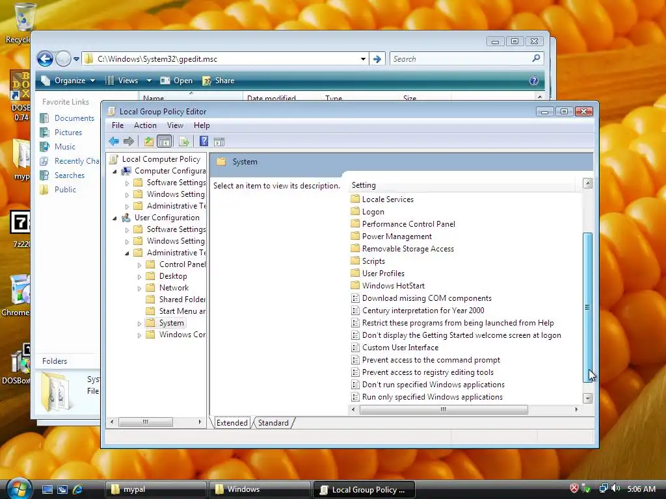Click the Up one level folder icon

[x=148, y=141]
